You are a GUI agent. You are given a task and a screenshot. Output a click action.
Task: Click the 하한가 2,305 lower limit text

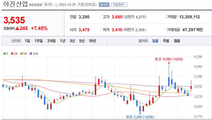coord(134,30)
